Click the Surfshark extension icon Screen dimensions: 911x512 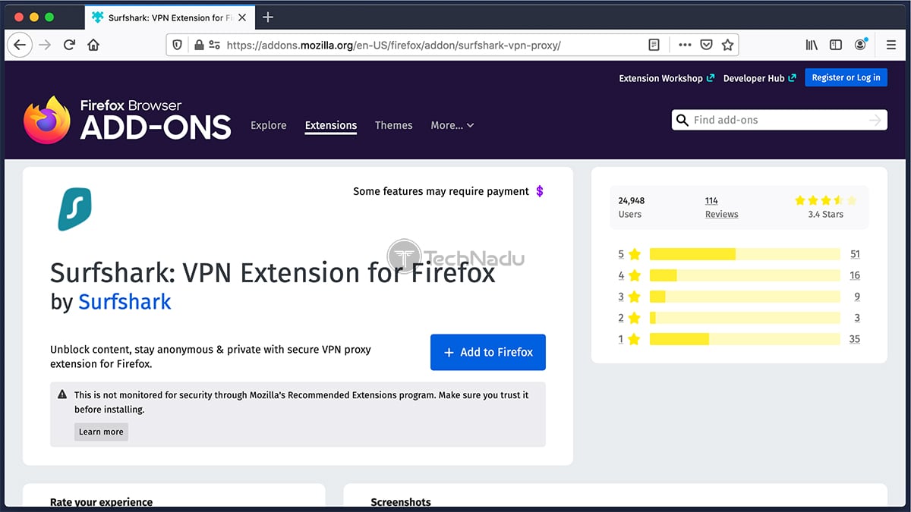[74, 209]
